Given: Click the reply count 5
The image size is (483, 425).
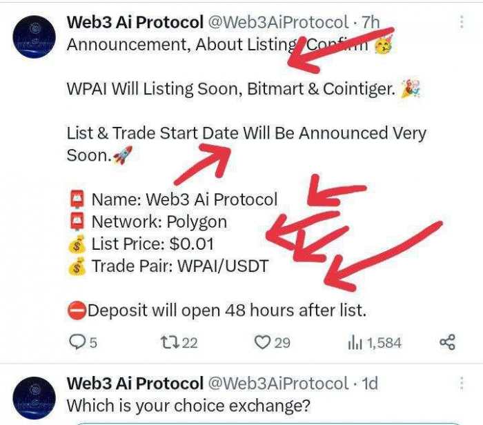Looking at the screenshot, I should point(93,343).
